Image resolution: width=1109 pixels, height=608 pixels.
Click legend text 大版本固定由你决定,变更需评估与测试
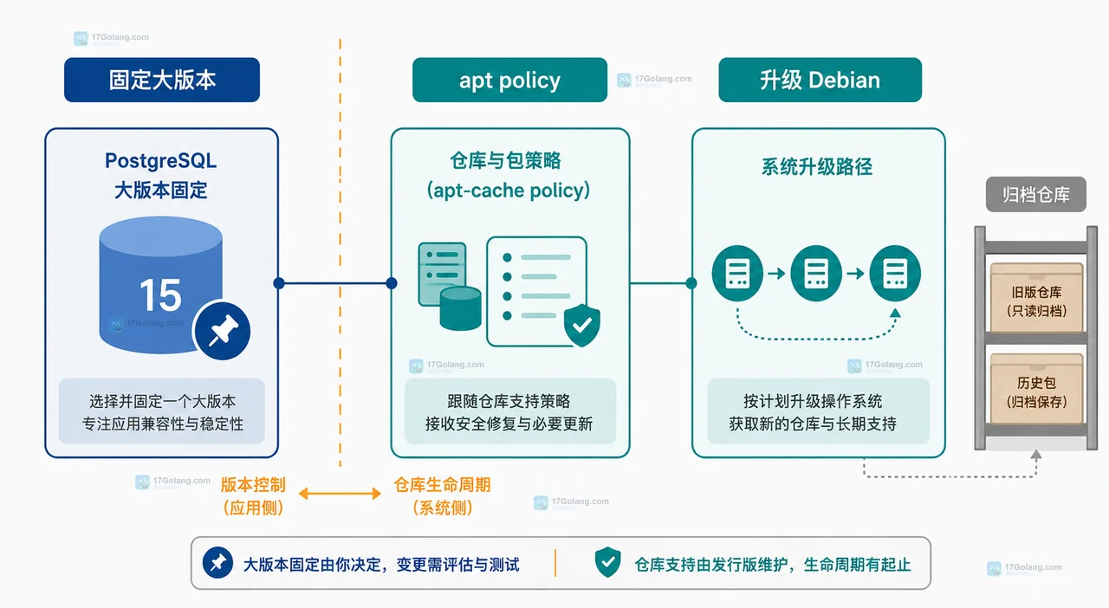point(381,565)
